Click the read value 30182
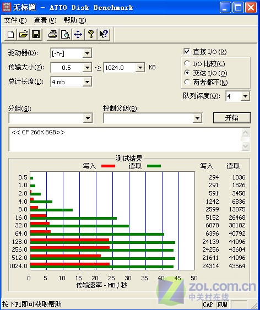 click(237, 225)
